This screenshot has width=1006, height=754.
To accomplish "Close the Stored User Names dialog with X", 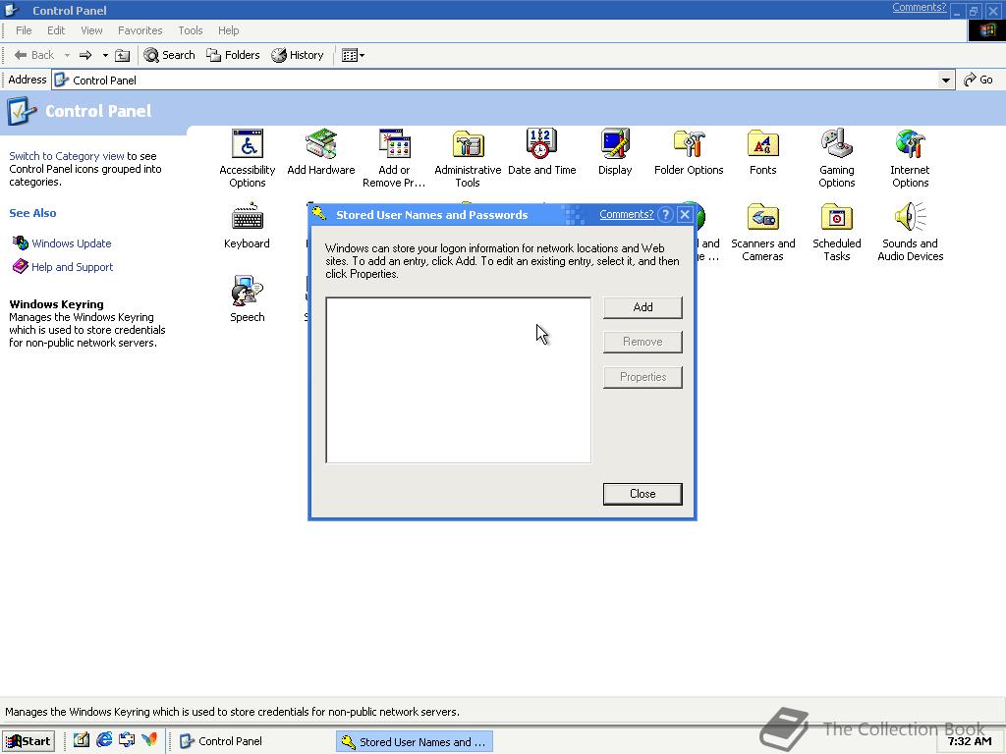I will tap(685, 215).
